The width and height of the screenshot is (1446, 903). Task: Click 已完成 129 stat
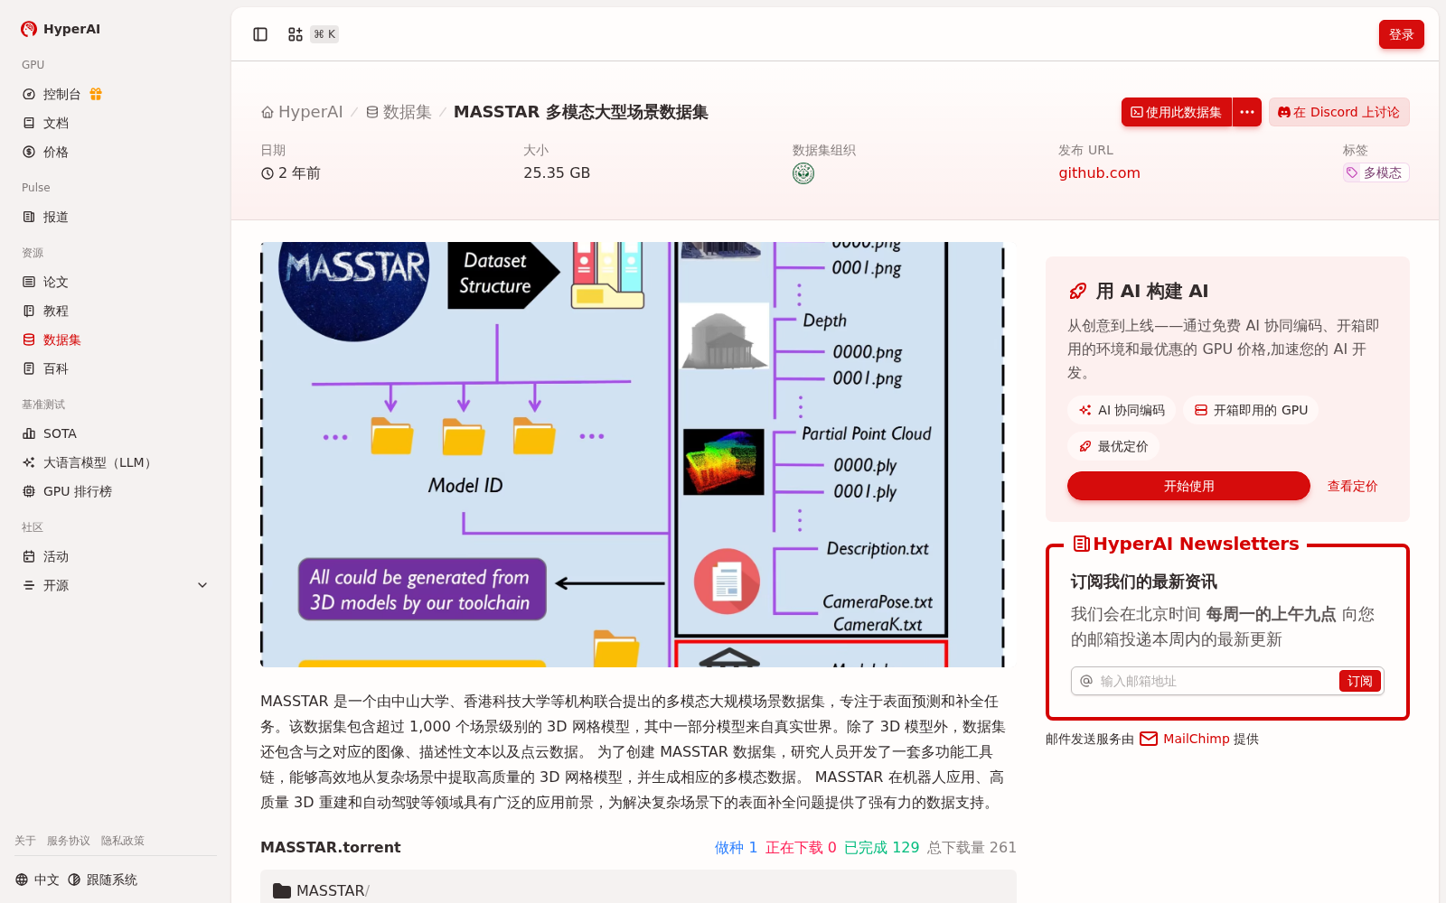881,847
